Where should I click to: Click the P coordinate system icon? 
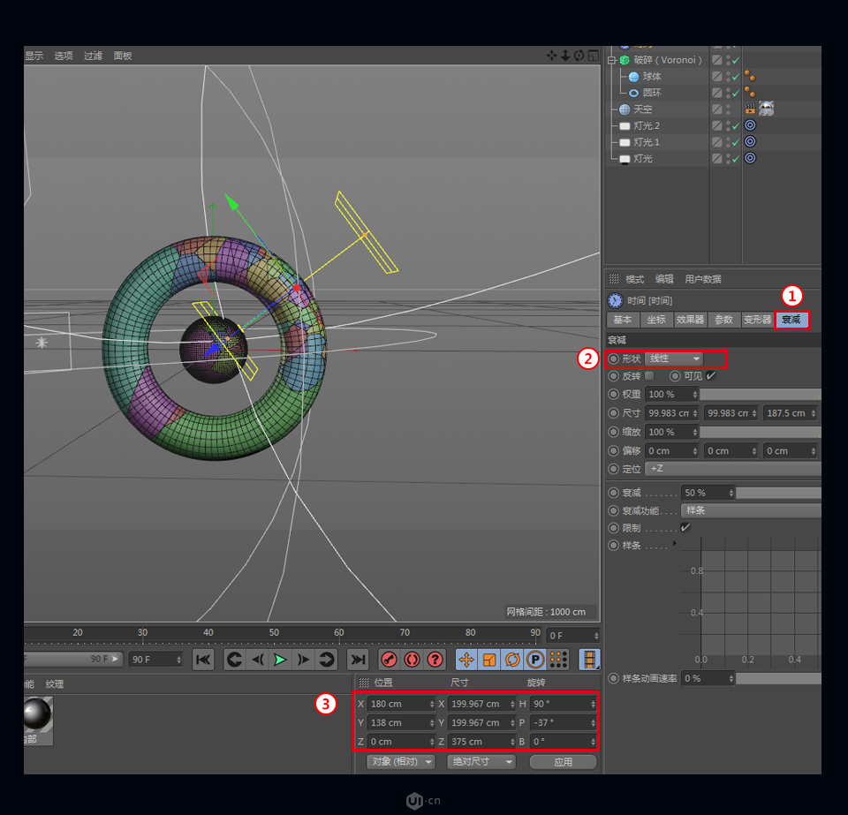[535, 660]
